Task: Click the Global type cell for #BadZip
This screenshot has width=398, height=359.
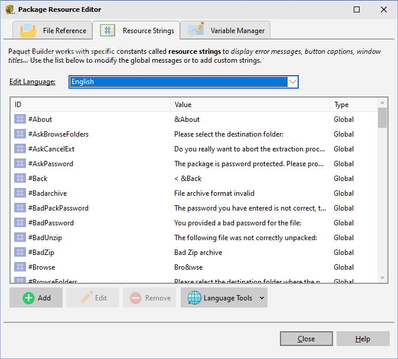Action: point(344,252)
